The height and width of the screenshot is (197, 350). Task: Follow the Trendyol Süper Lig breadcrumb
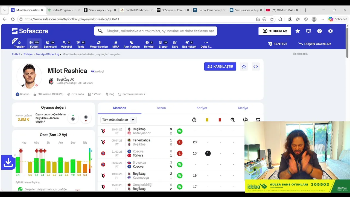tap(47, 54)
